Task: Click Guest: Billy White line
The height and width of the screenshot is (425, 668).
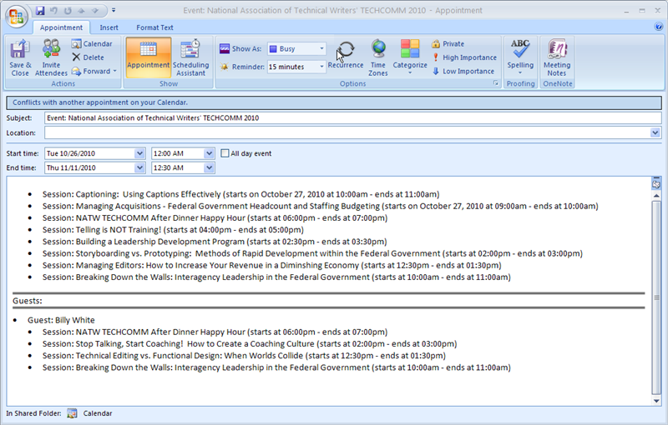Action: pos(61,320)
